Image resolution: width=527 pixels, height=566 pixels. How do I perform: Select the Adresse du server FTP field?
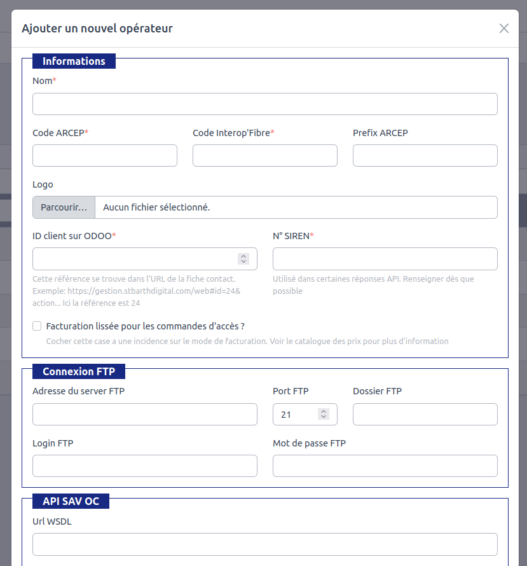pos(144,414)
